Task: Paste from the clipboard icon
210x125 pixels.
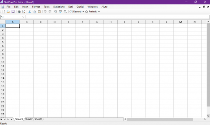Action: [39, 12]
